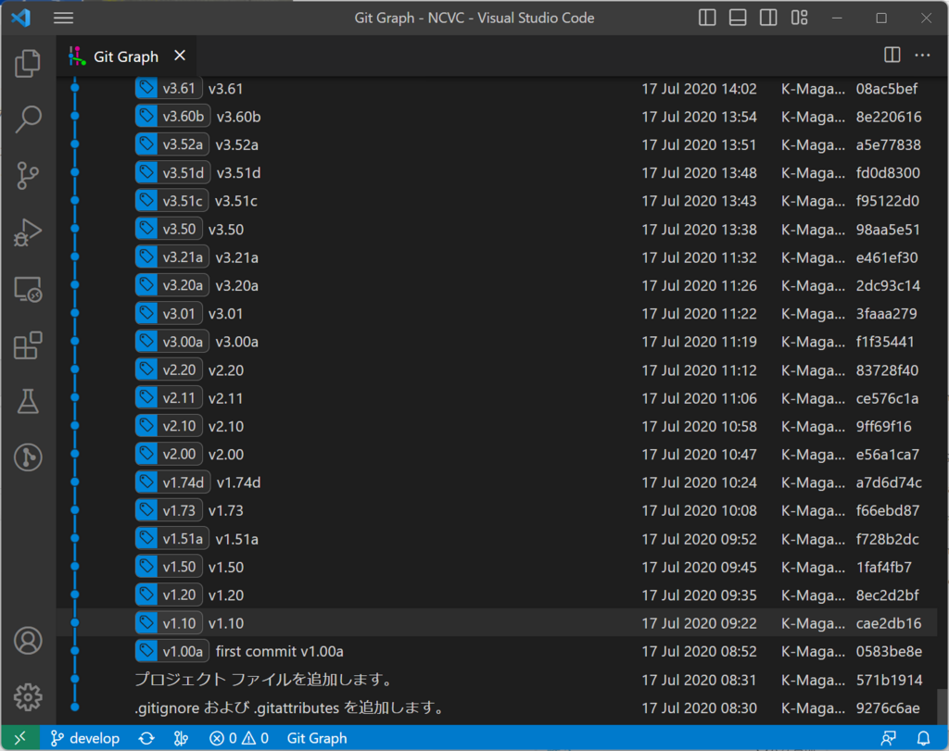
Task: Open the Testing flask view
Action: click(x=28, y=402)
